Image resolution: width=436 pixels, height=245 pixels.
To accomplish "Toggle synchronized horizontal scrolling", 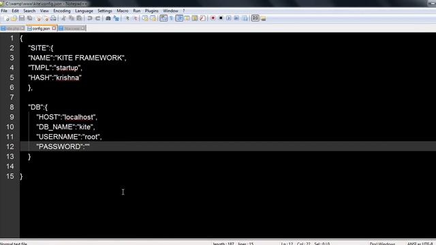I will [x=153, y=18].
